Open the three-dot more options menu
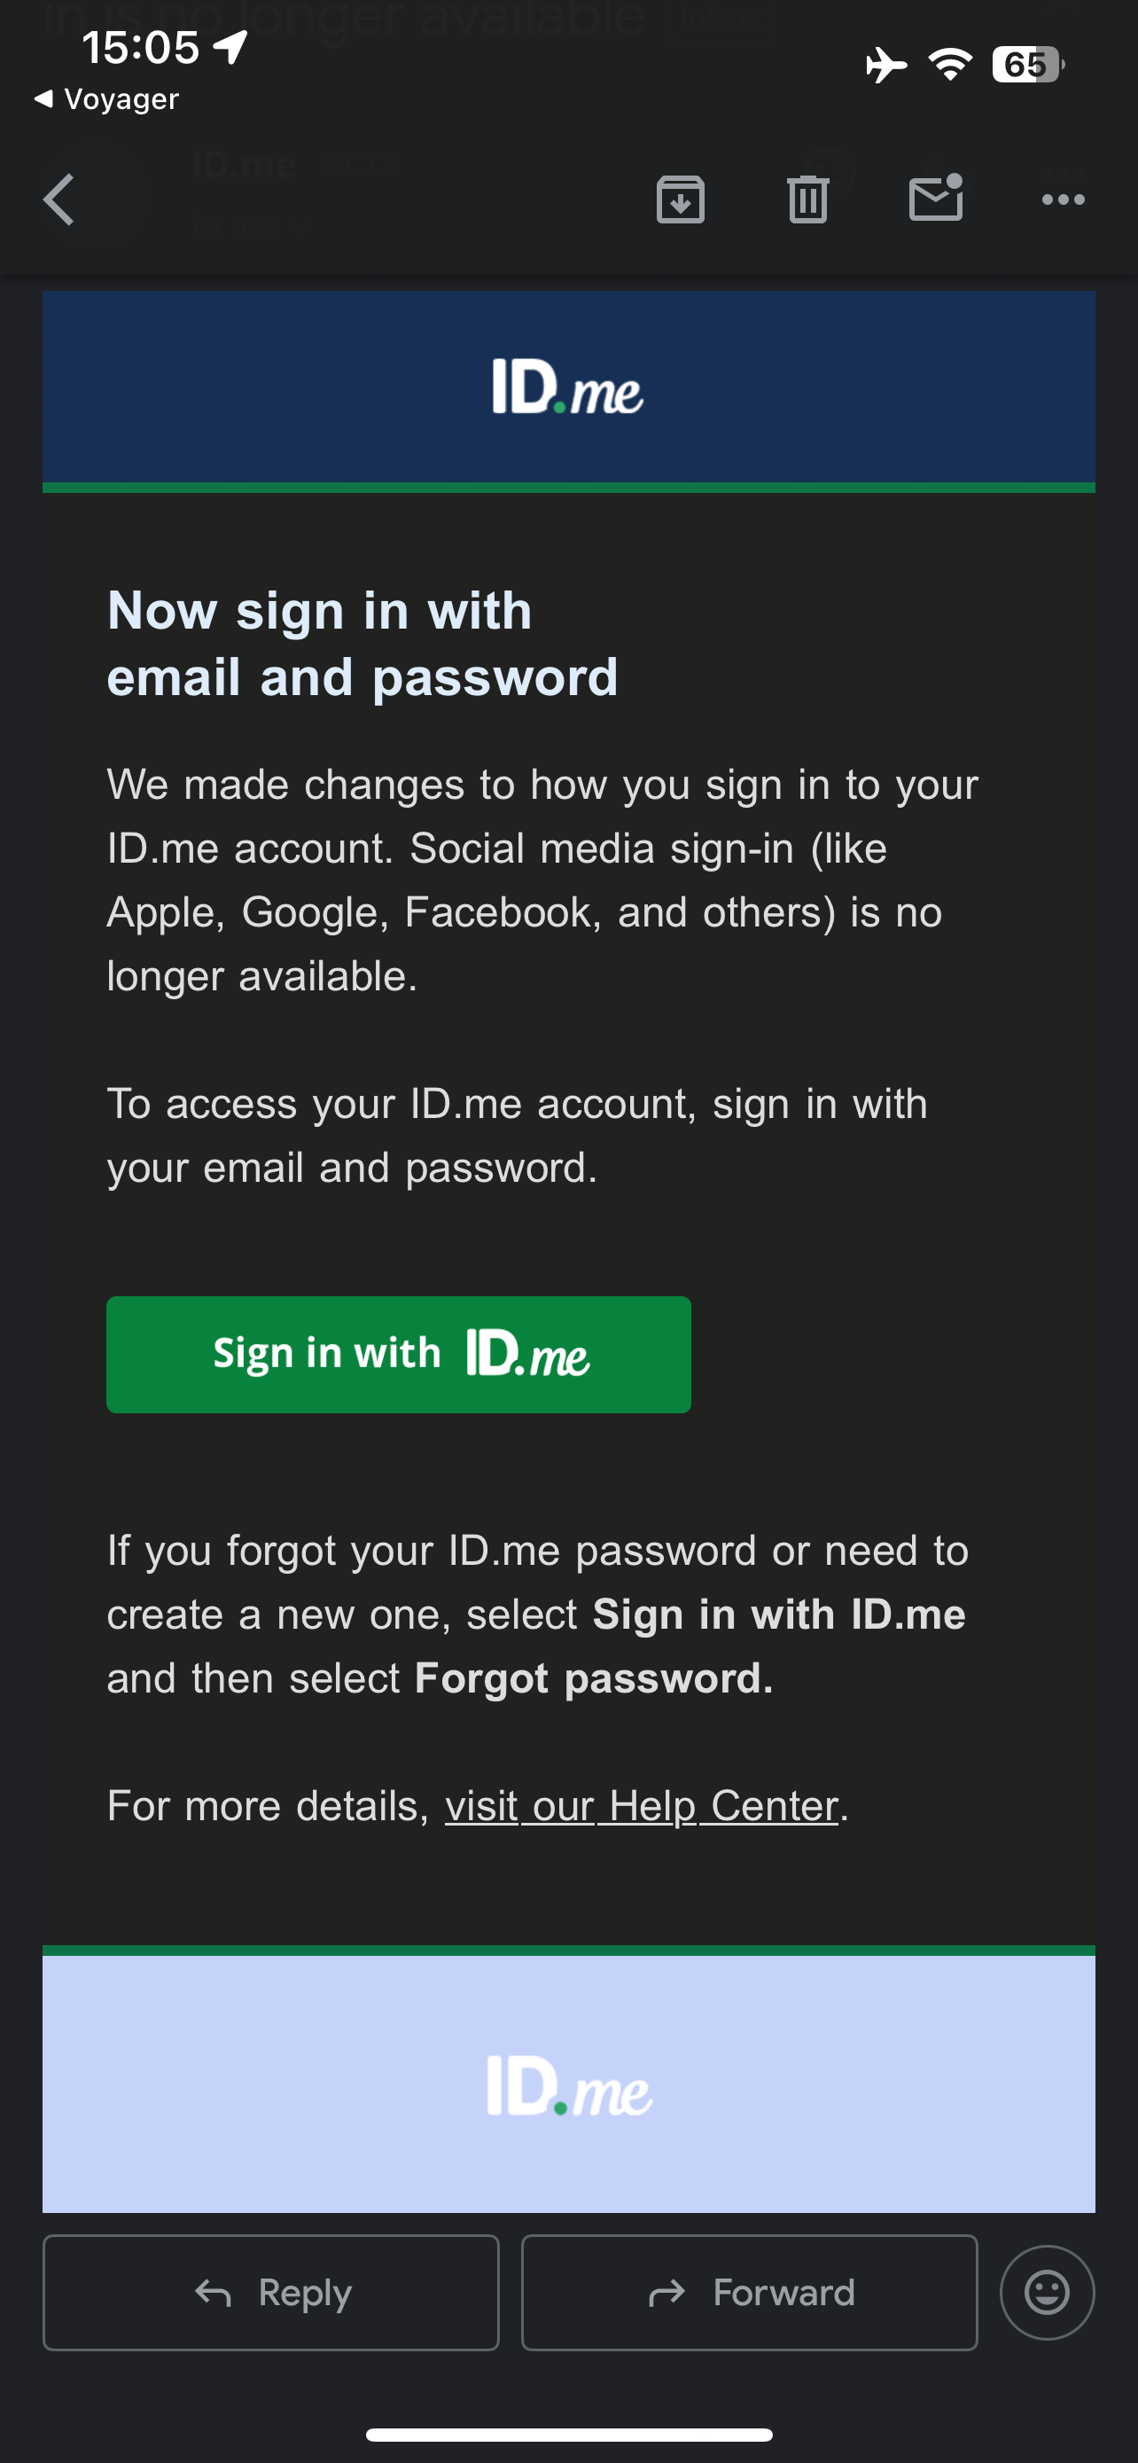The height and width of the screenshot is (2463, 1138). click(1063, 199)
